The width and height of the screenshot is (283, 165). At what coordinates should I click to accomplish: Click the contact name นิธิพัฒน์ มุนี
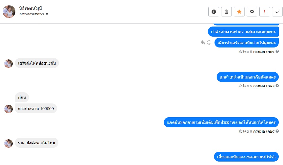[x=31, y=8]
